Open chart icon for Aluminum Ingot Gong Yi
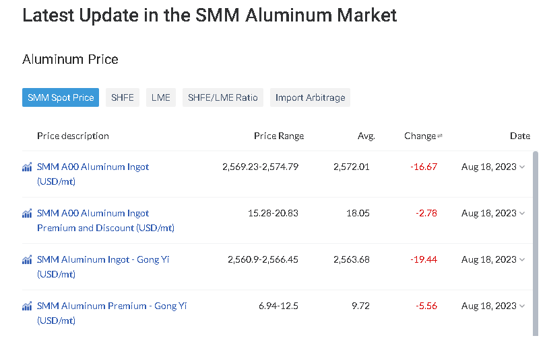This screenshot has height=340, width=547. coord(27,260)
